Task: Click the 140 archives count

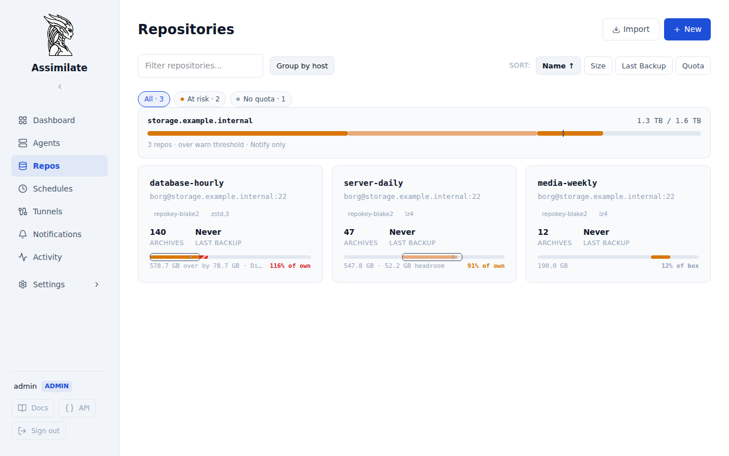Action: [x=158, y=232]
